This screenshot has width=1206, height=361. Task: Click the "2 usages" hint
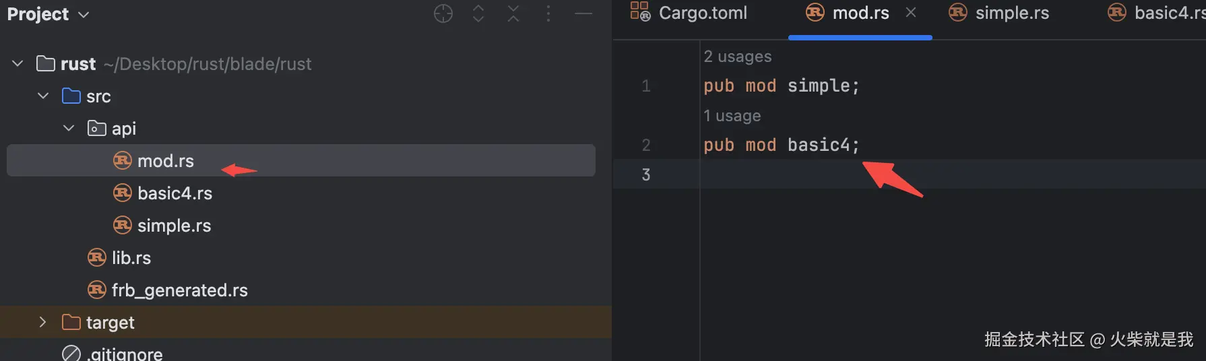point(738,57)
